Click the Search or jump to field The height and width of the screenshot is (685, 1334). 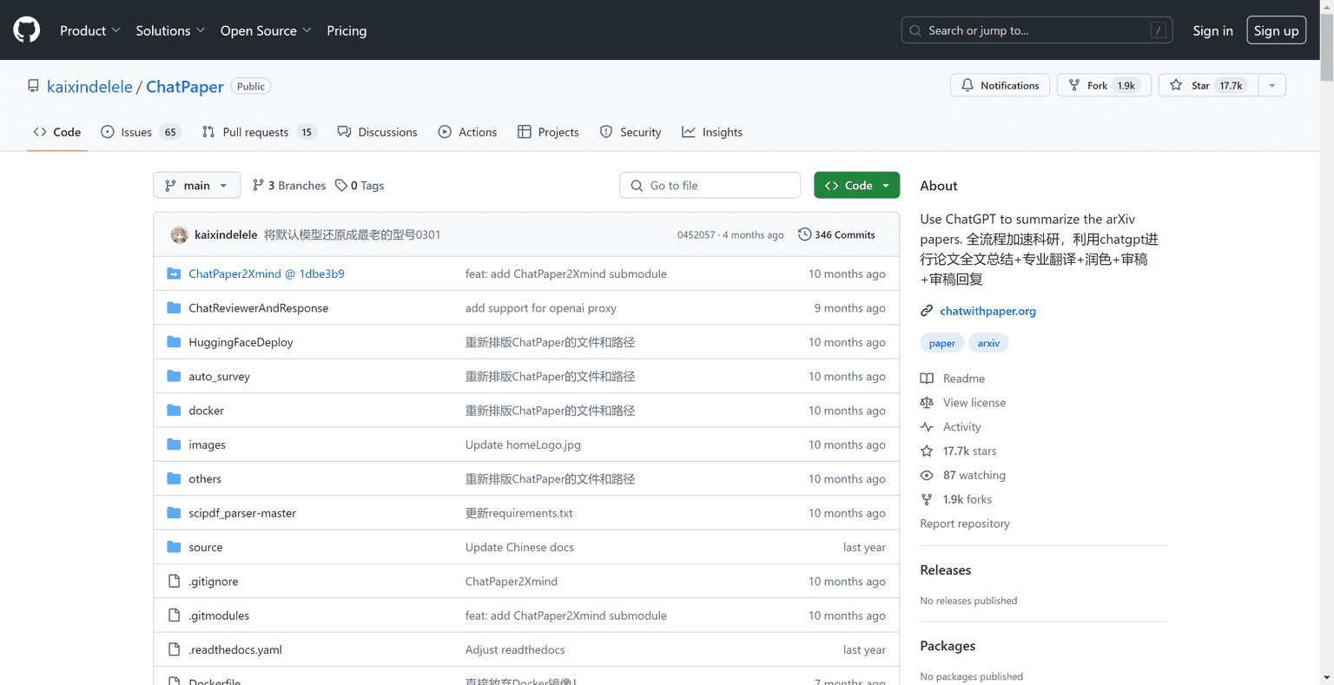1037,30
